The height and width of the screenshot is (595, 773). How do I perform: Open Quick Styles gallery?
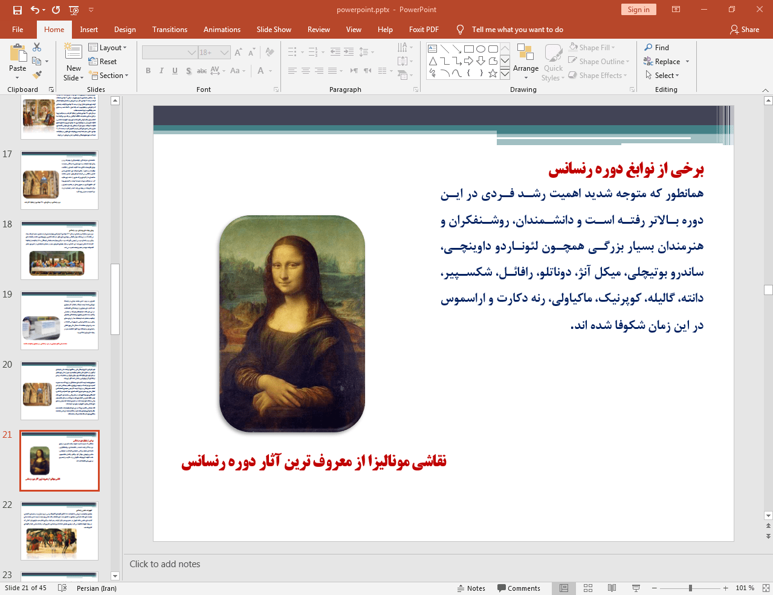coord(553,62)
